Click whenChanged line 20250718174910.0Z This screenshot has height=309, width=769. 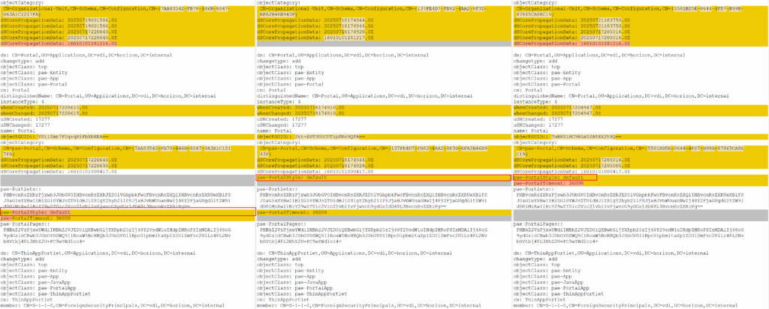click(x=384, y=112)
